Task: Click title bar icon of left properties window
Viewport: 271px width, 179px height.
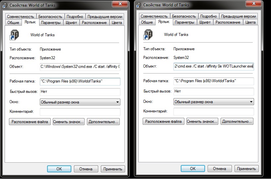Action: pos(5,5)
